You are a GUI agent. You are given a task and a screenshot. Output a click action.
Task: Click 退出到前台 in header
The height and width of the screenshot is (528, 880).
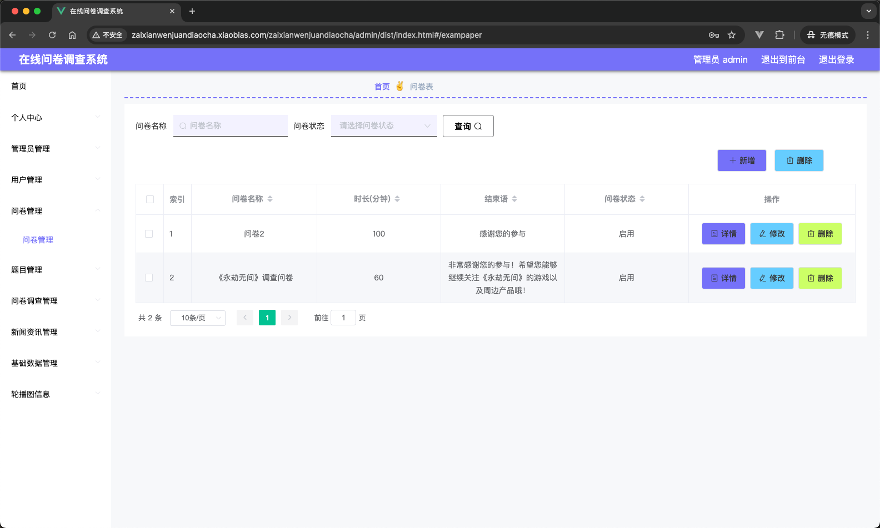[x=783, y=59]
